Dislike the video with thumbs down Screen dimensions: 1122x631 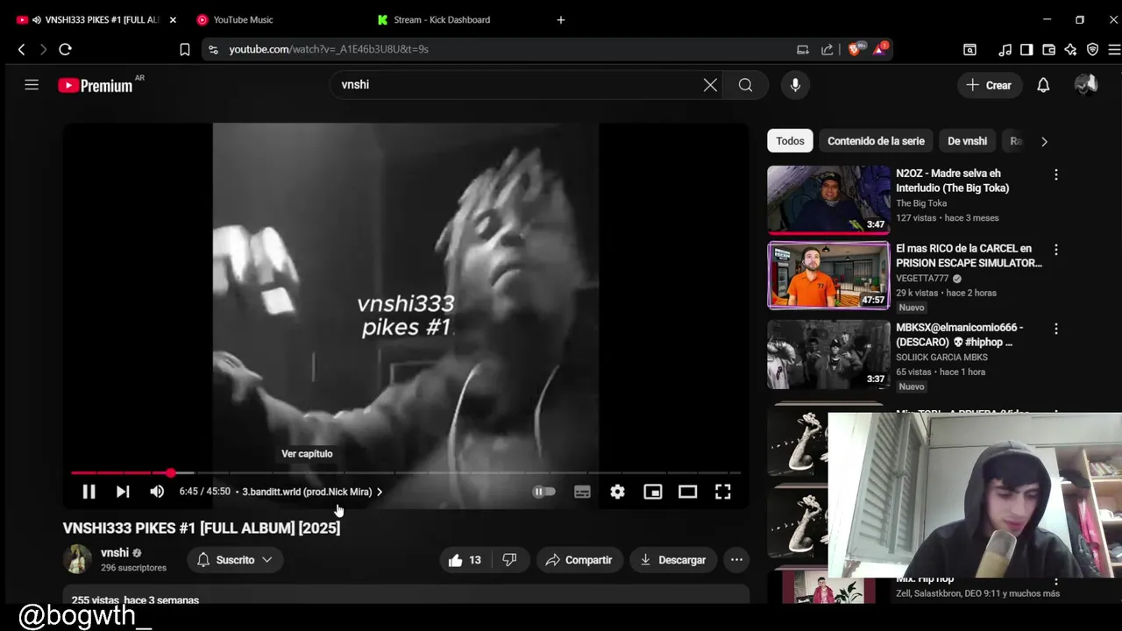pos(509,560)
